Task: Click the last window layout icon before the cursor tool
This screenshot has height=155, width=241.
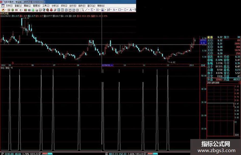Action: 77,10
